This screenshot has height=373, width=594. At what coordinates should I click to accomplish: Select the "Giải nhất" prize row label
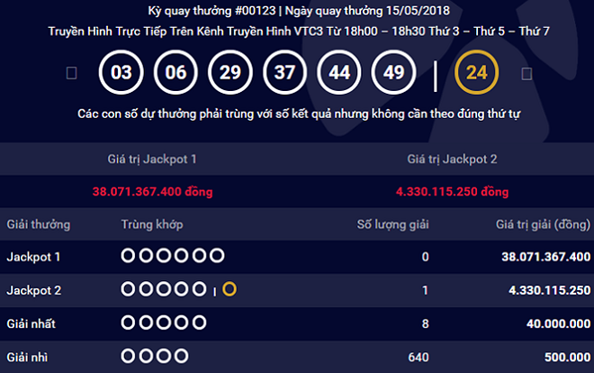[x=32, y=322]
